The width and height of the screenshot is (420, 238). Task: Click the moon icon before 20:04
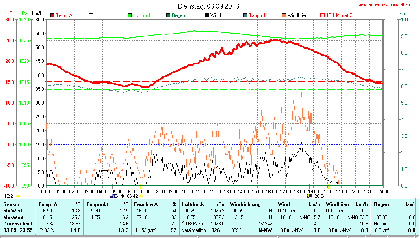[310, 196]
